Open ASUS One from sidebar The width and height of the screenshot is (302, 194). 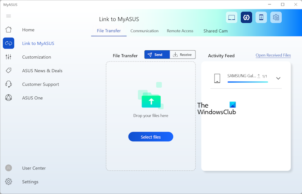[x=32, y=98]
